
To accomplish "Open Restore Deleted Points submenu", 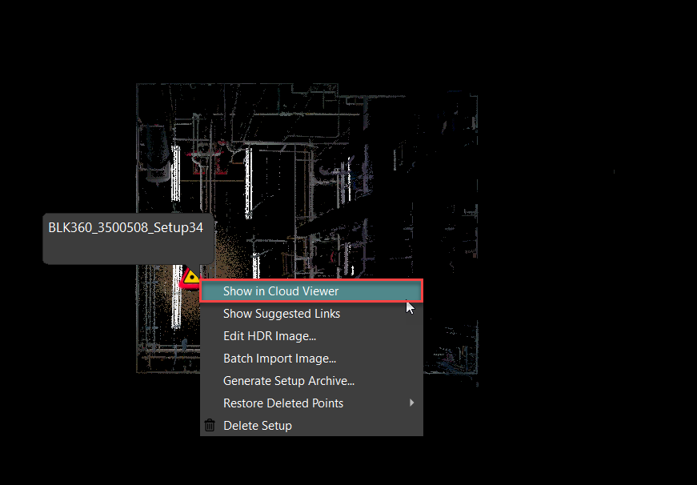I will coord(311,403).
